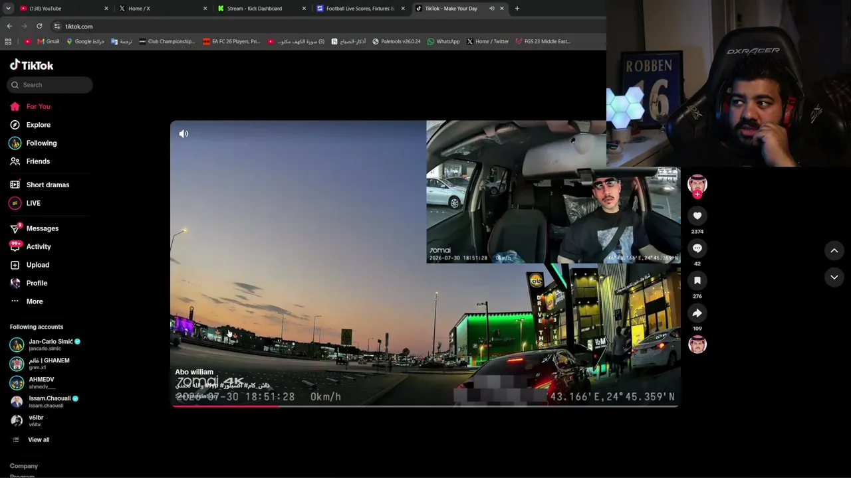Close the YouTube browser tab

[106, 9]
